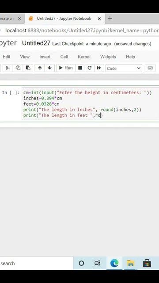Click the Jupyter logo text
The image size is (159, 283).
[8, 43]
